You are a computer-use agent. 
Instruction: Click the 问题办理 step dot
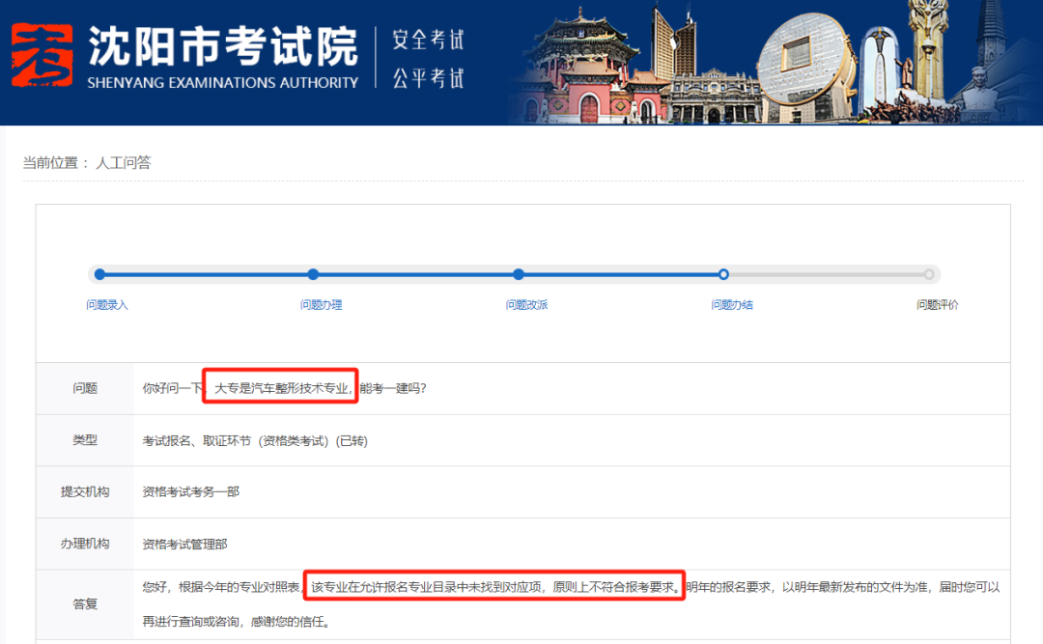(x=313, y=274)
